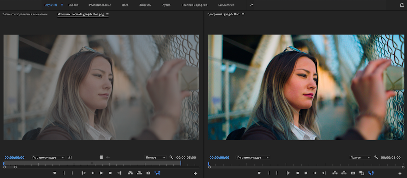Toggle the gang button in Program monitor
This screenshot has width=407, height=178.
[x=371, y=173]
